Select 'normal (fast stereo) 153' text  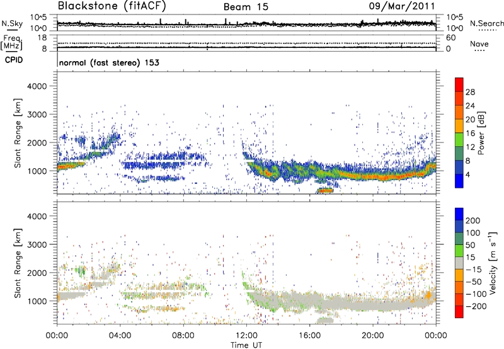(109, 62)
